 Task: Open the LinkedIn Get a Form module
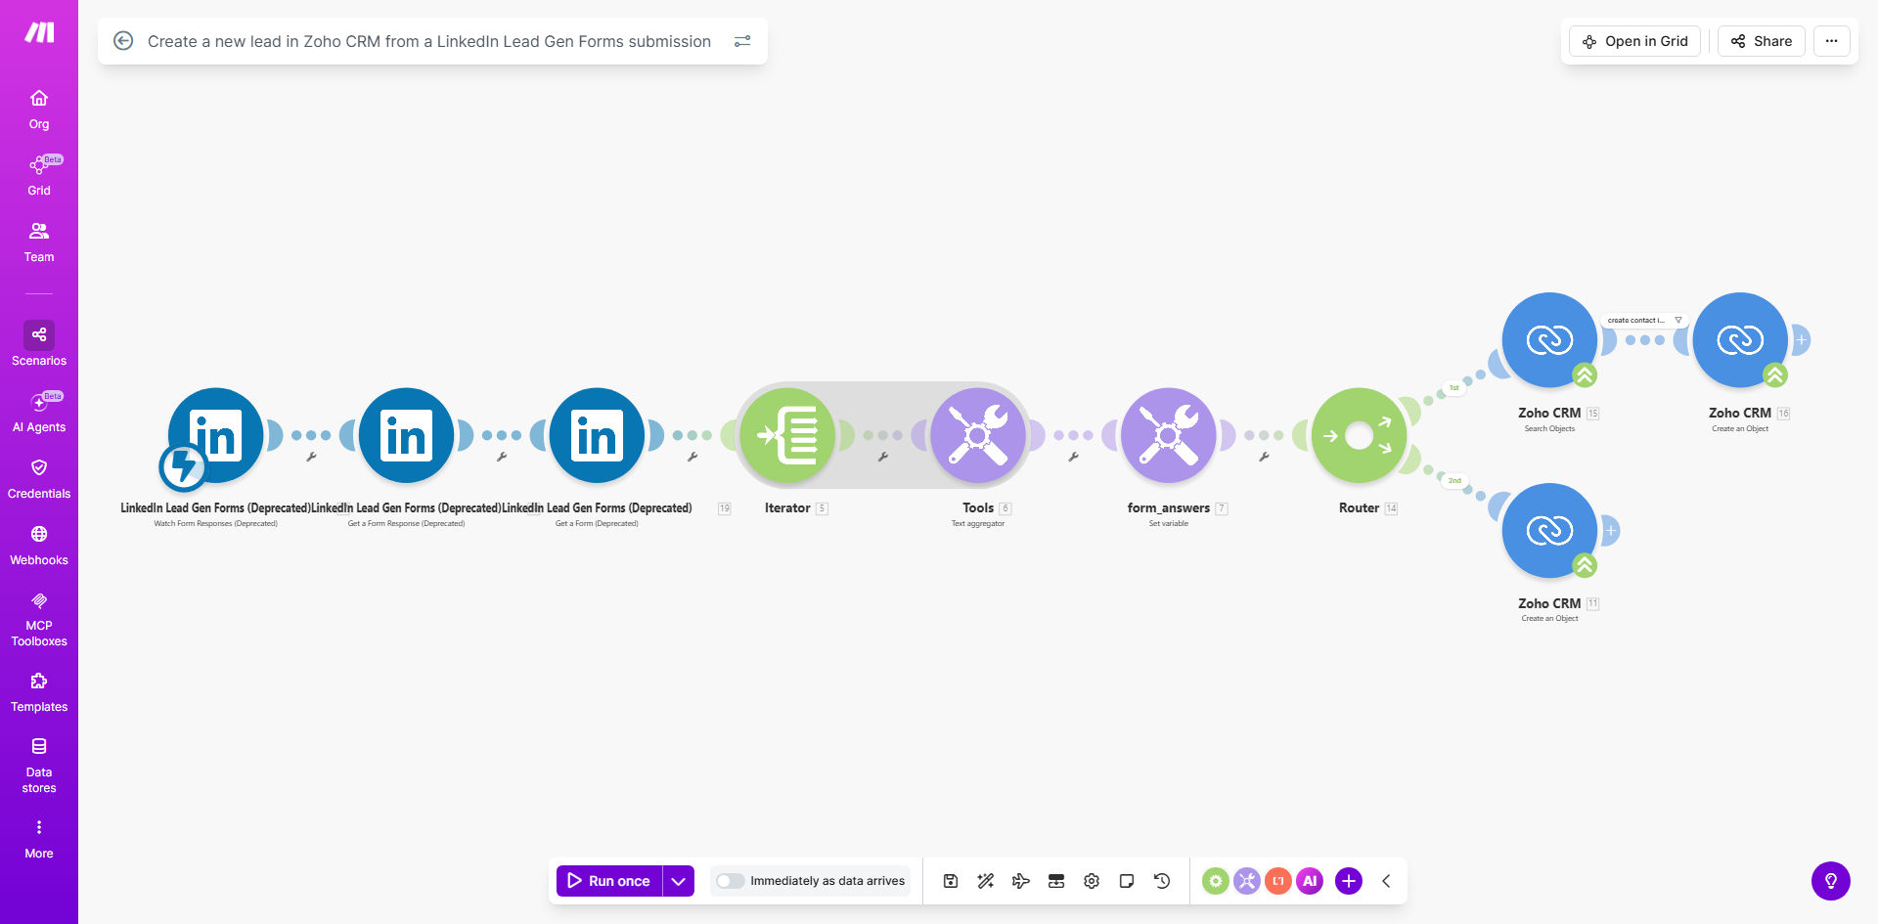598,435
